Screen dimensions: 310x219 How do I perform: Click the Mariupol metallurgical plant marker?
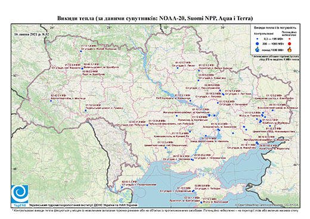[257, 142]
